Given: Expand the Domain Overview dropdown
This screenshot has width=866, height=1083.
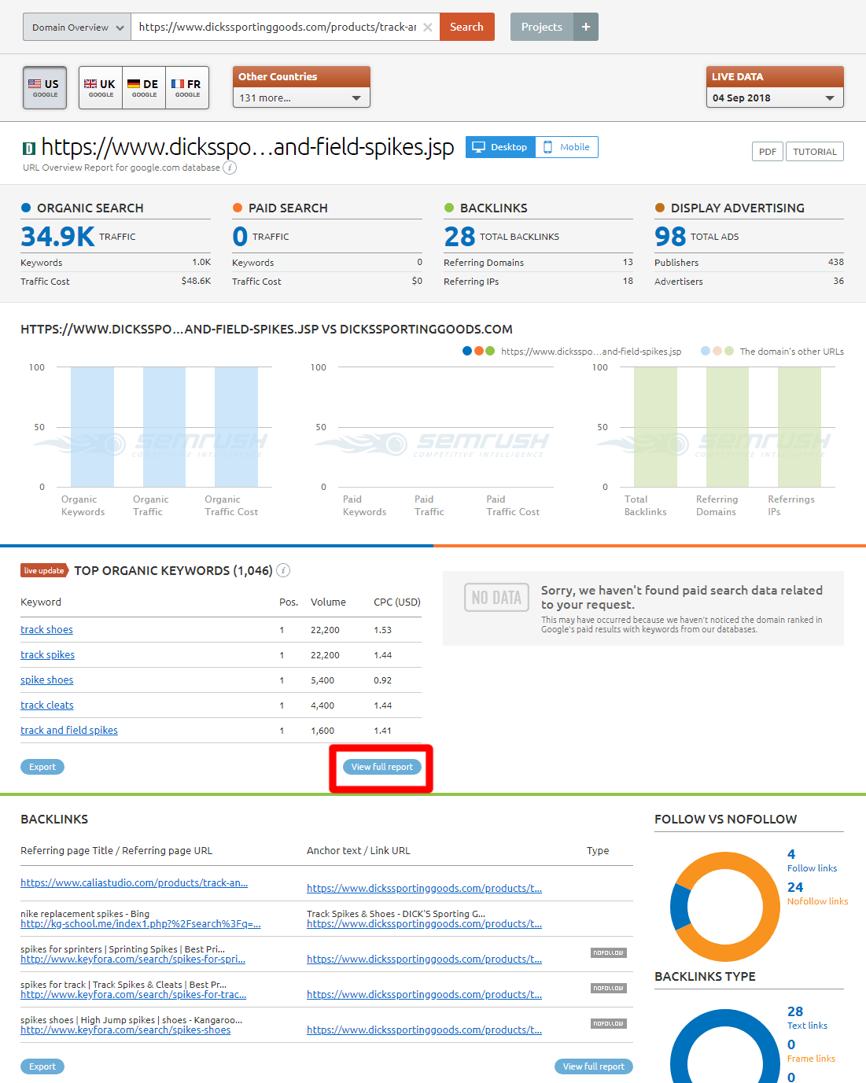Looking at the screenshot, I should [x=77, y=27].
